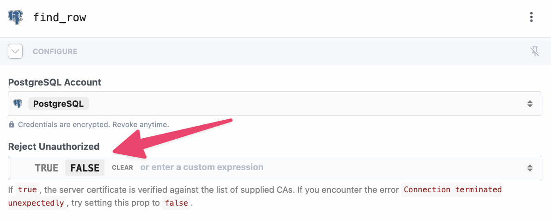Click the PostgreSQL elephant icon beside find_row
The width and height of the screenshot is (551, 220).
15,18
